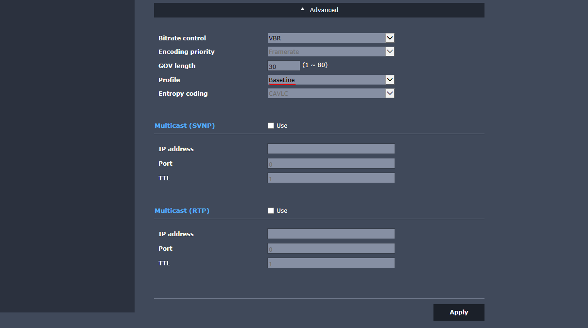Collapse the Advanced section header
Screen dimensions: 588x328
(x=319, y=10)
